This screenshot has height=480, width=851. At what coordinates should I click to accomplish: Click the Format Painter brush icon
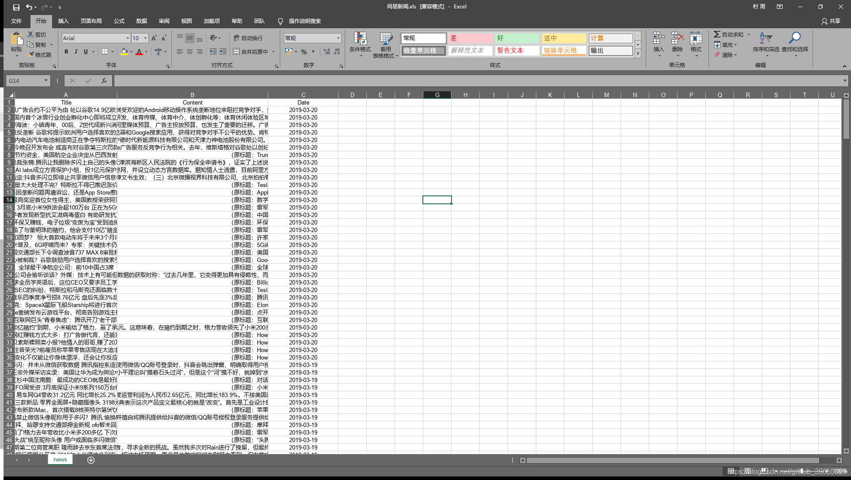tap(31, 55)
